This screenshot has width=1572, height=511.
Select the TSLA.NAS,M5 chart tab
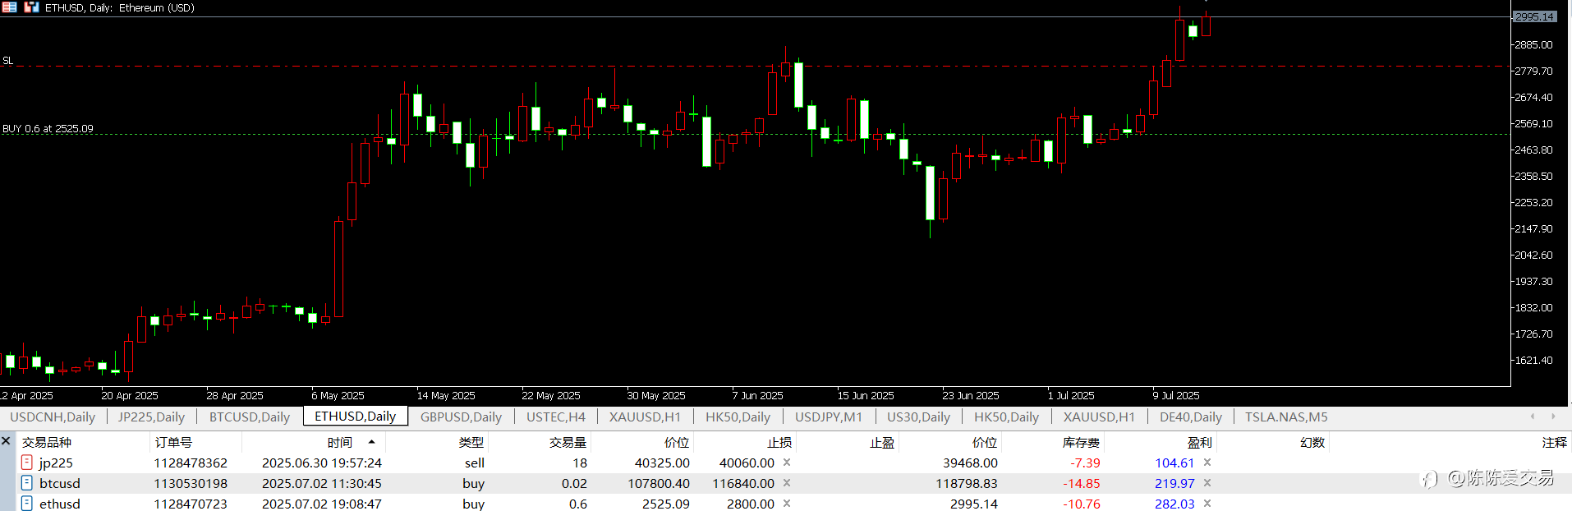click(x=1286, y=417)
